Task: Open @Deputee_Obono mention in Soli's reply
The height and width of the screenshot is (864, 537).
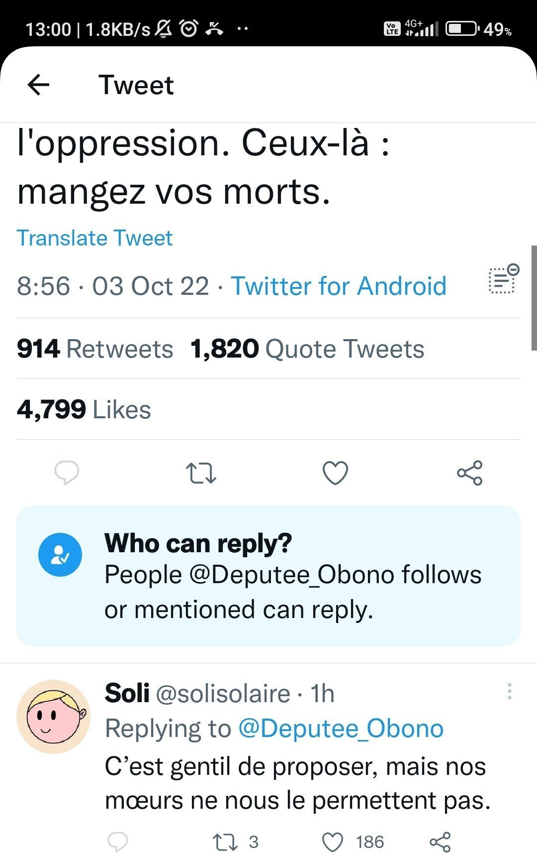Action: point(341,729)
